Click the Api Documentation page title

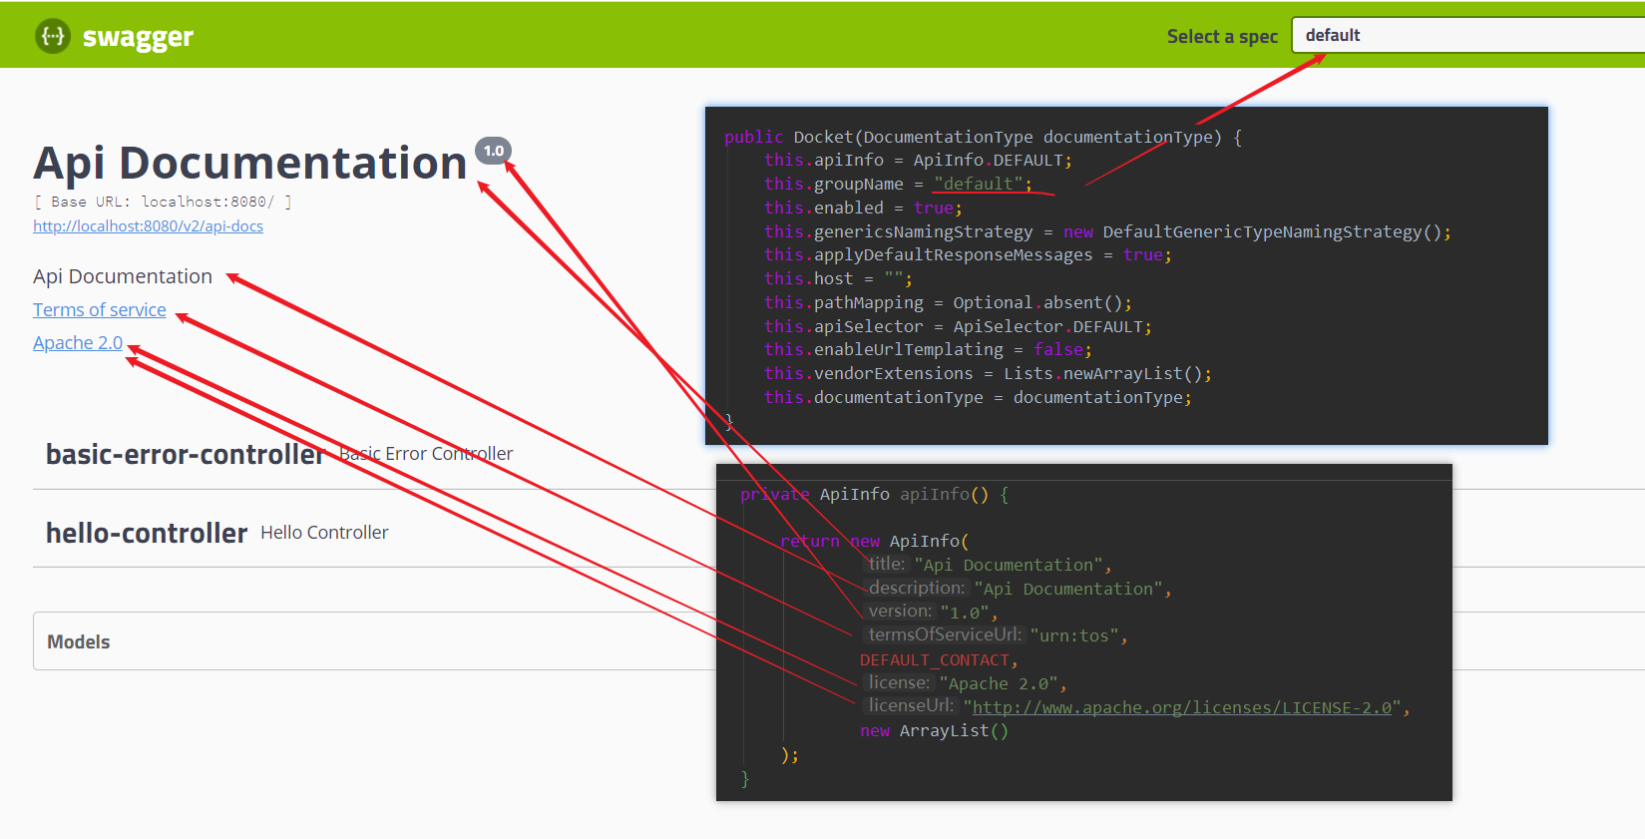pos(250,163)
